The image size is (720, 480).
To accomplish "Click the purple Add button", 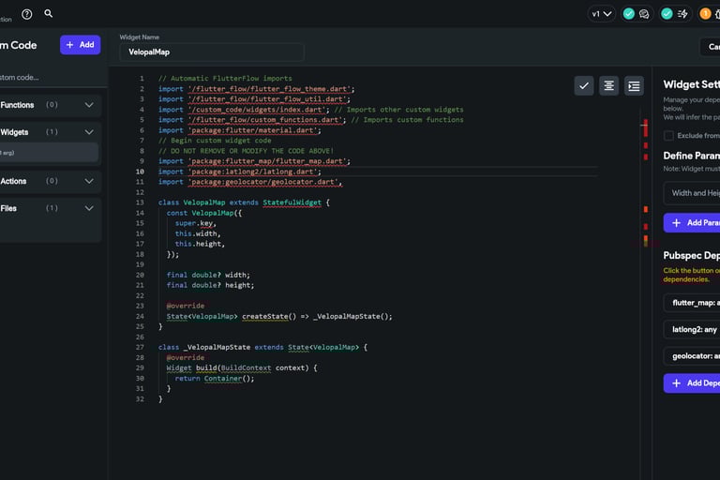I will coord(80,45).
